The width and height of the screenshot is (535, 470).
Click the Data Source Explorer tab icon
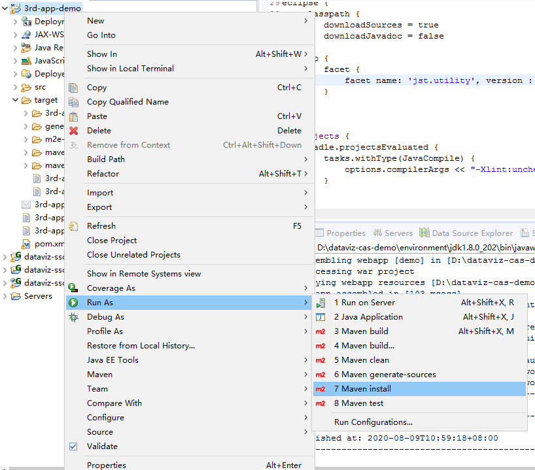pos(424,233)
